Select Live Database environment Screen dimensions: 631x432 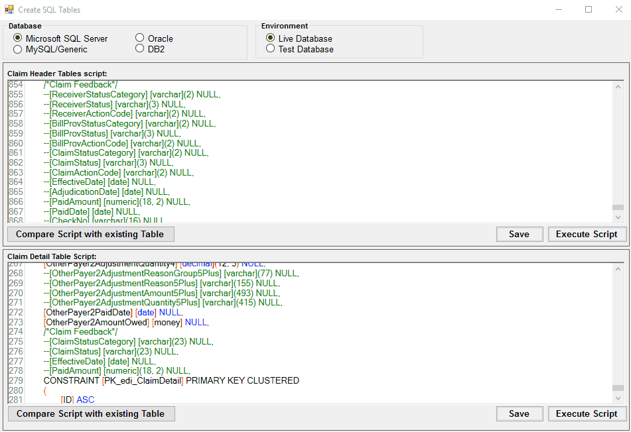[x=271, y=38]
